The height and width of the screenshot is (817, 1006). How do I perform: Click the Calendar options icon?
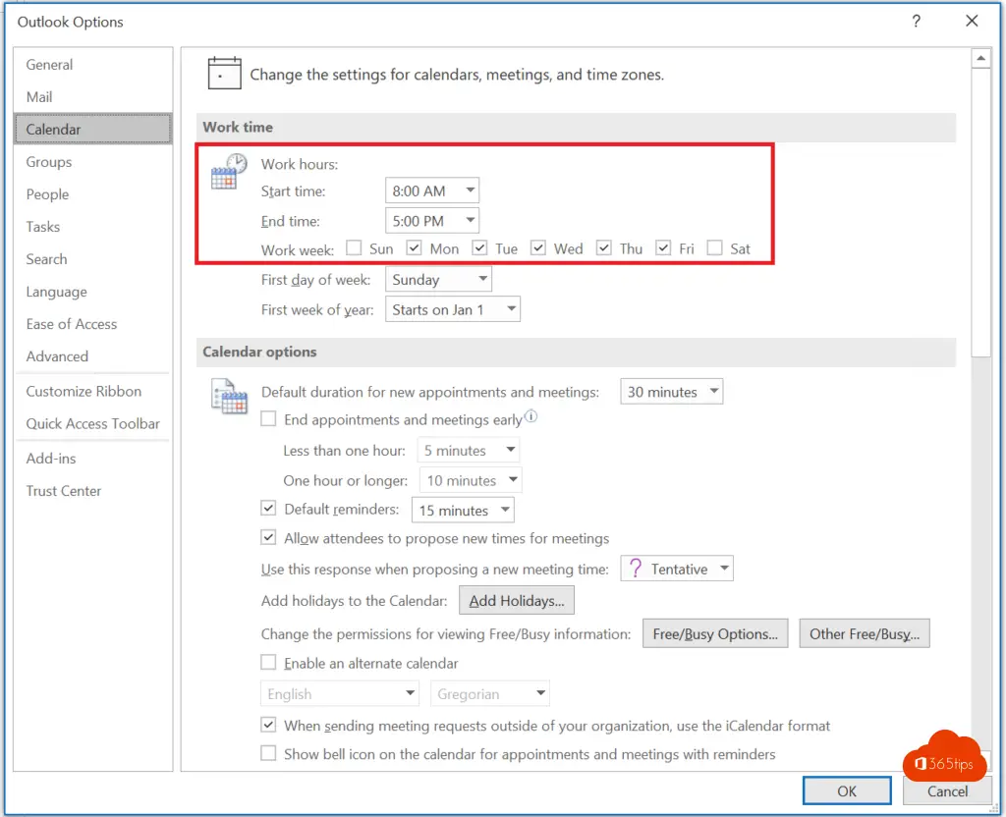click(229, 396)
